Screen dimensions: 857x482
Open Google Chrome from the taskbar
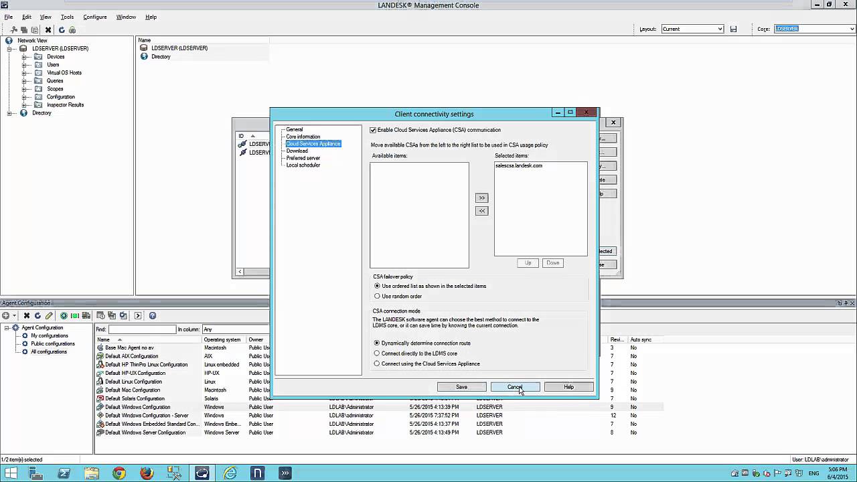[119, 473]
